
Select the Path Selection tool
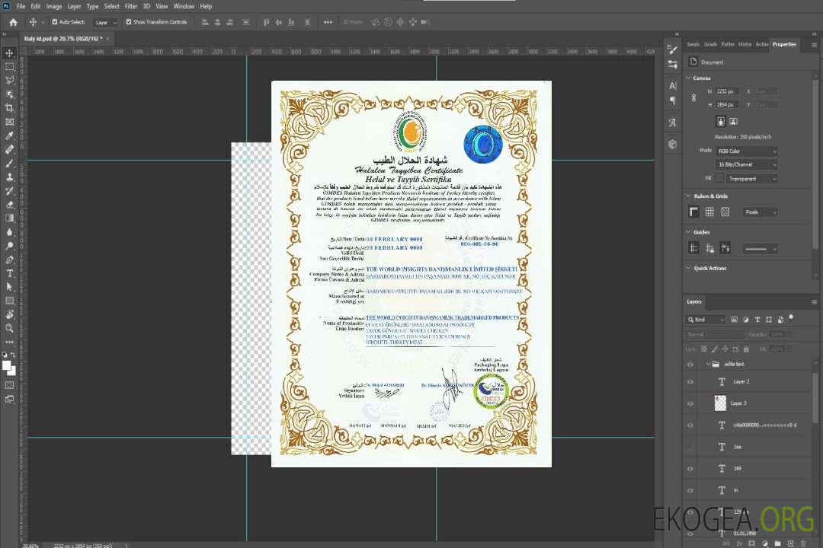click(x=9, y=287)
